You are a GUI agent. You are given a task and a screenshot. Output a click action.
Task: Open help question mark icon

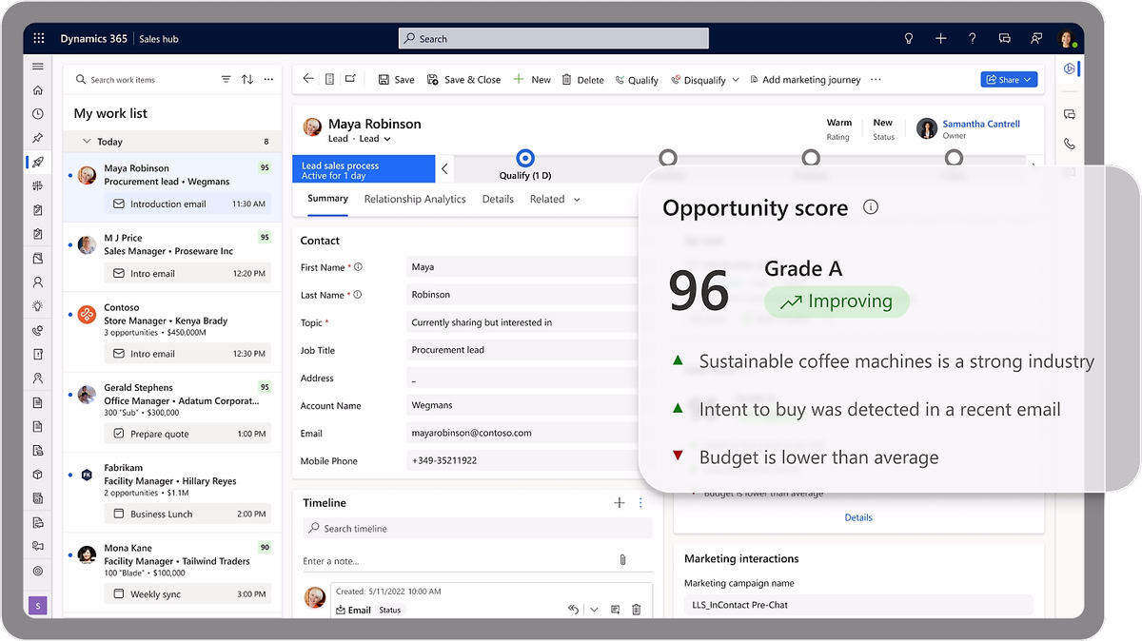coord(972,39)
